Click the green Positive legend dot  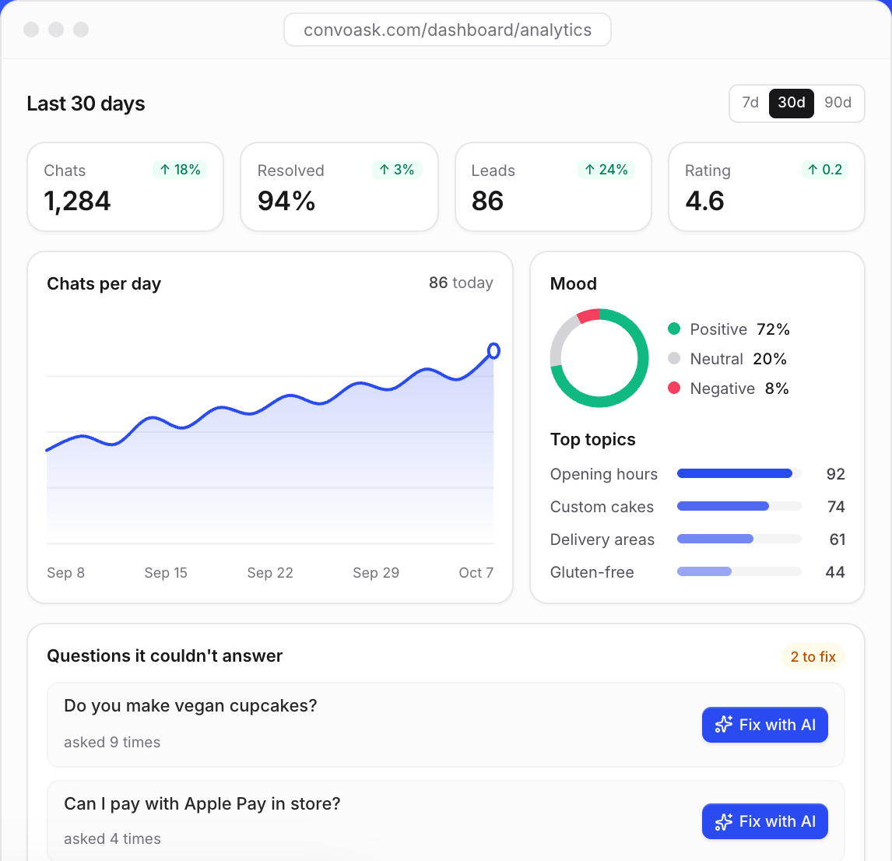(x=674, y=329)
